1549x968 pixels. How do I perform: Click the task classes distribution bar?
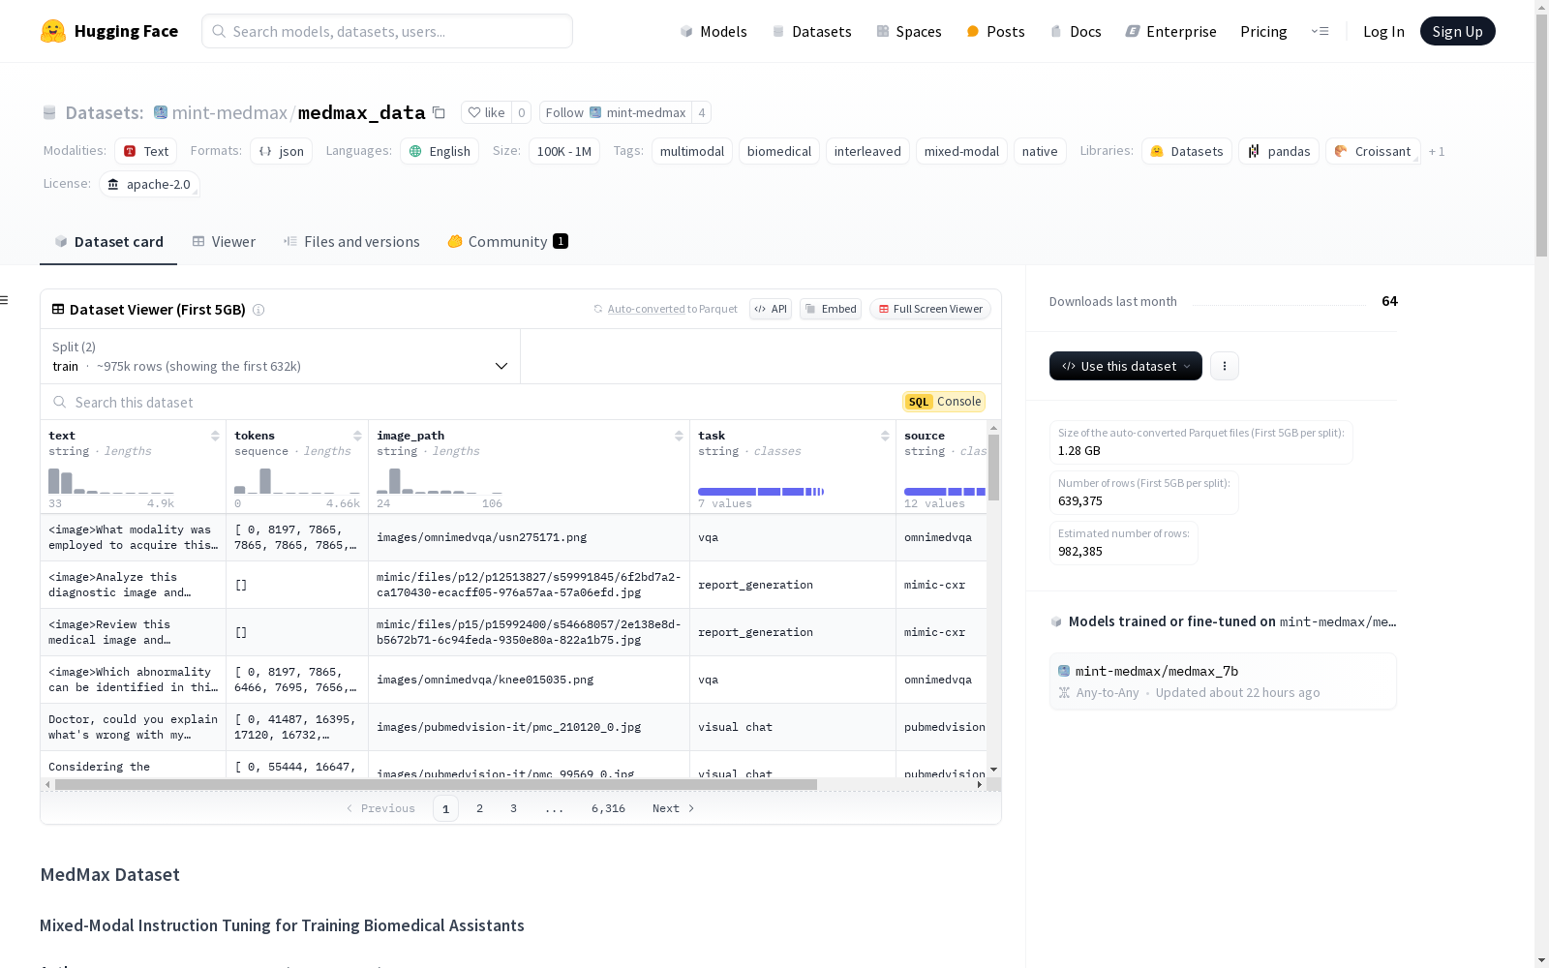coord(761,492)
